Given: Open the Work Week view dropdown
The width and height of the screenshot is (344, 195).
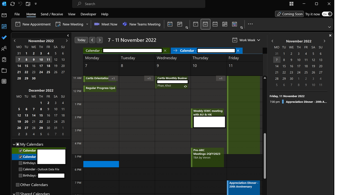Looking at the screenshot, I should point(246,40).
